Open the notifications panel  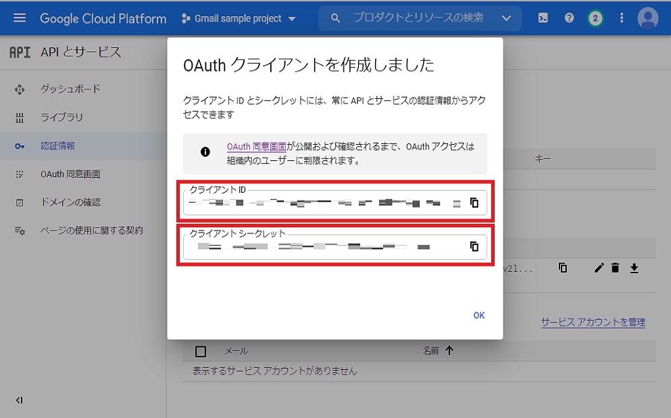tap(595, 18)
